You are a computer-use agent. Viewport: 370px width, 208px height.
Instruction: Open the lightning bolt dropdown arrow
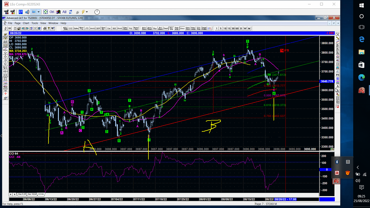[x=87, y=12]
